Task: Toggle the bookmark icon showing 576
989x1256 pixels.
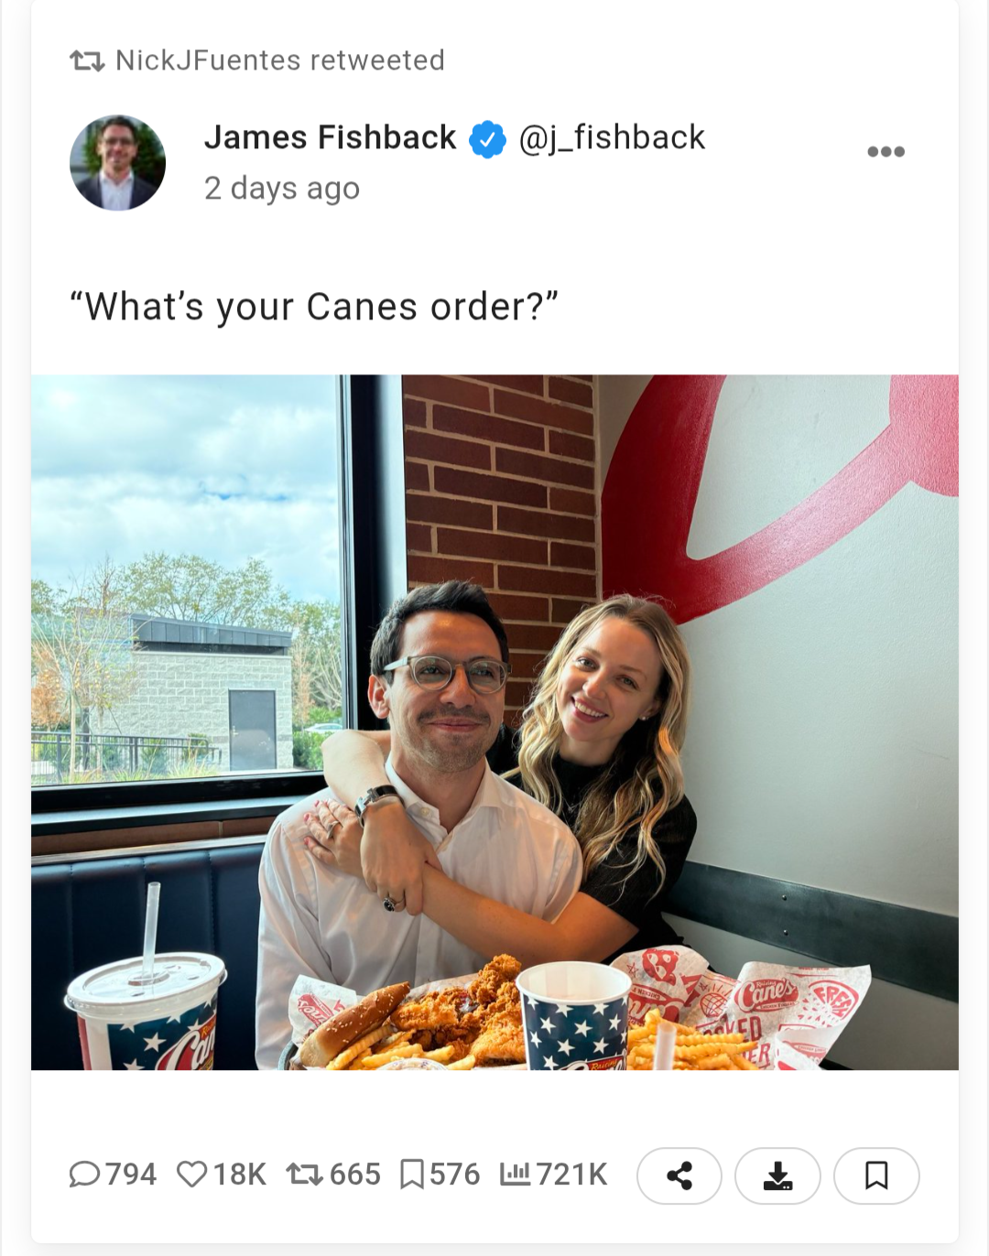Action: (412, 1174)
